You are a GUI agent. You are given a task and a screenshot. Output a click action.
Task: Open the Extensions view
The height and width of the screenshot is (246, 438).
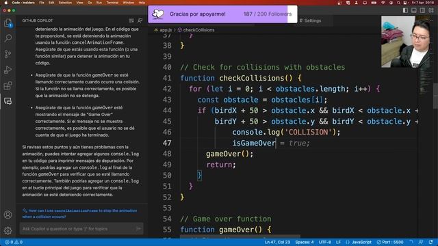8,85
